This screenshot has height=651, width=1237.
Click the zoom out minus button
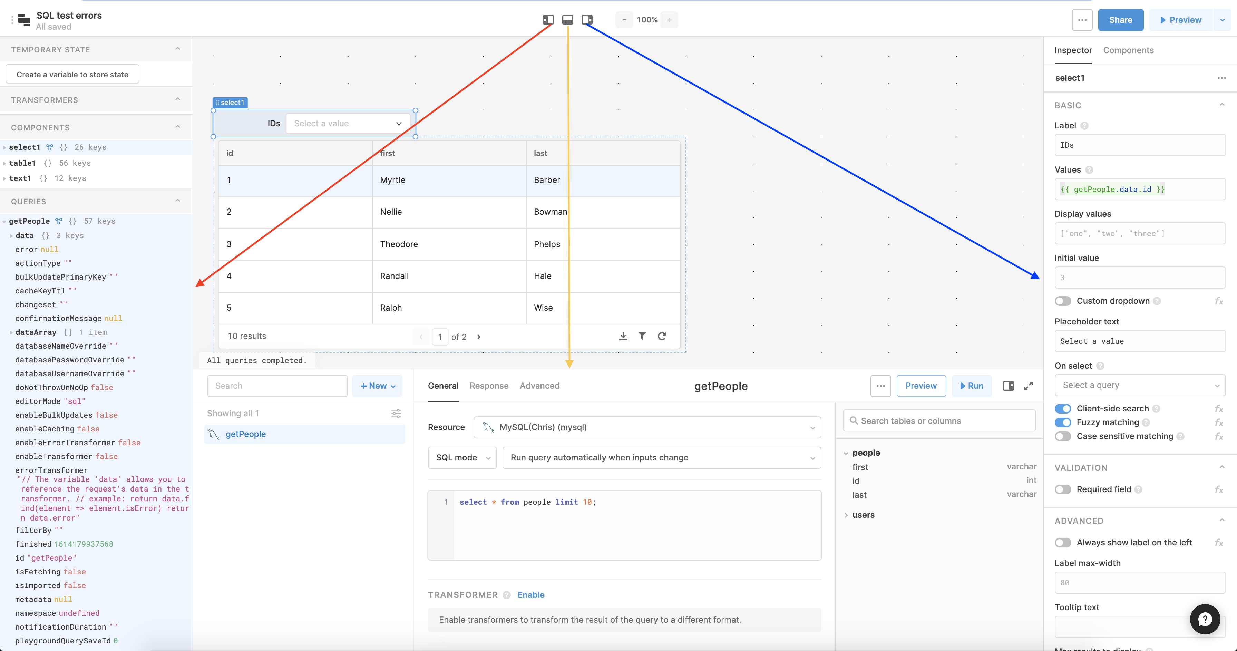coord(624,20)
